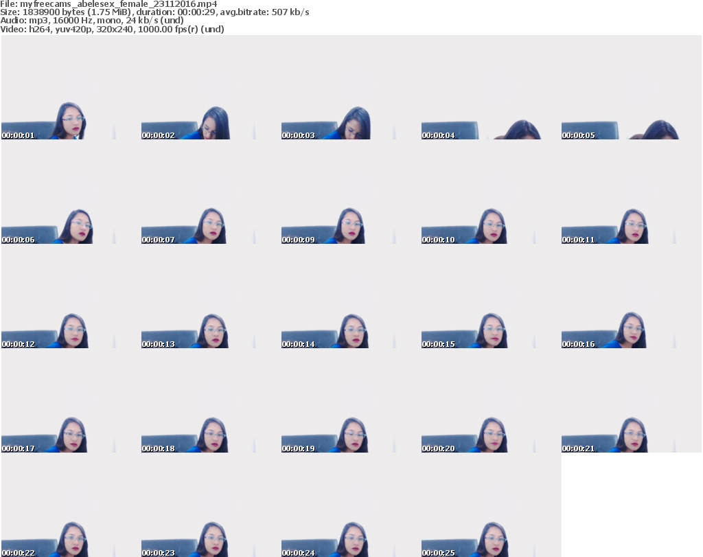Select the thumbnail stamped 00:00:14

point(351,296)
